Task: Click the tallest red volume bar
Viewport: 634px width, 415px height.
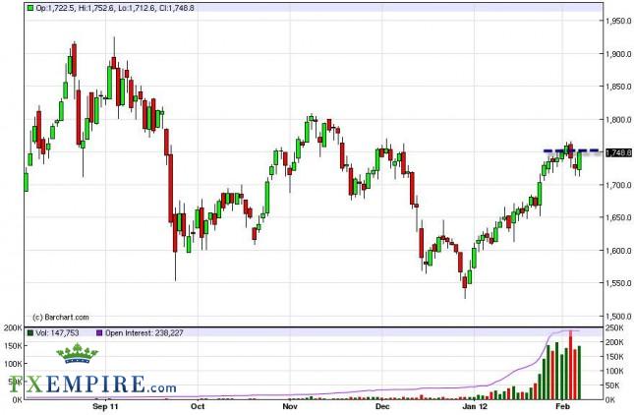Action: (570, 364)
